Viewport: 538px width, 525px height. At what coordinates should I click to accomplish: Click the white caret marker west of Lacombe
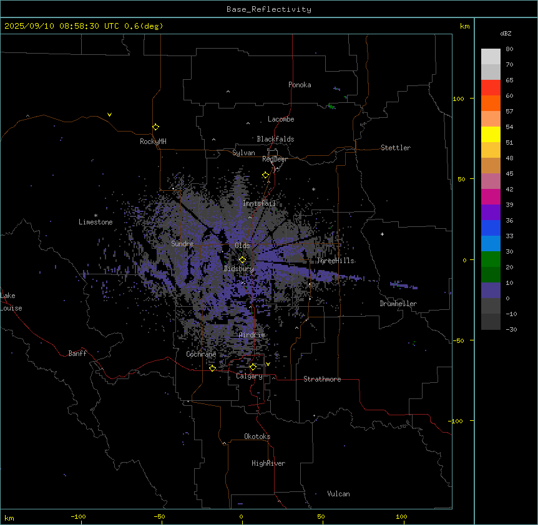point(248,123)
